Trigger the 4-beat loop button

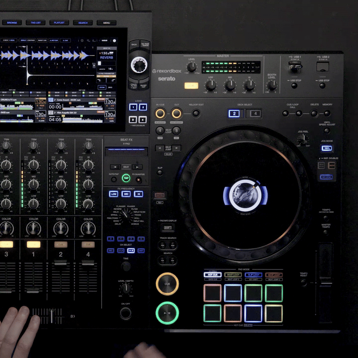[160, 131]
